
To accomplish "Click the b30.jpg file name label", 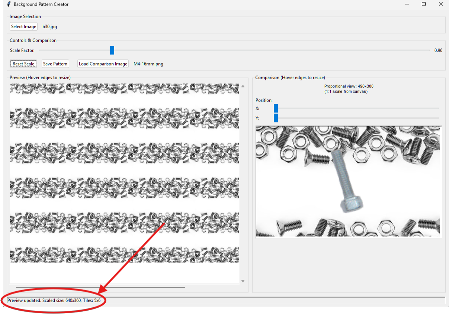I will click(x=49, y=27).
